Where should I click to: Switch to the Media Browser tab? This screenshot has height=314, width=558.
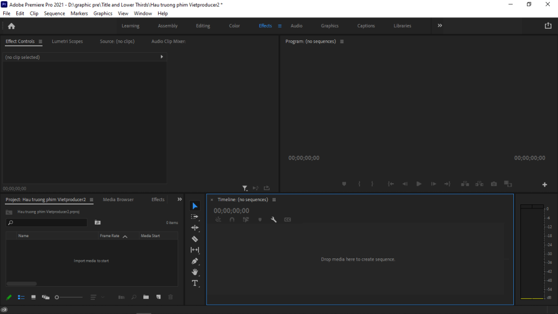pos(118,200)
